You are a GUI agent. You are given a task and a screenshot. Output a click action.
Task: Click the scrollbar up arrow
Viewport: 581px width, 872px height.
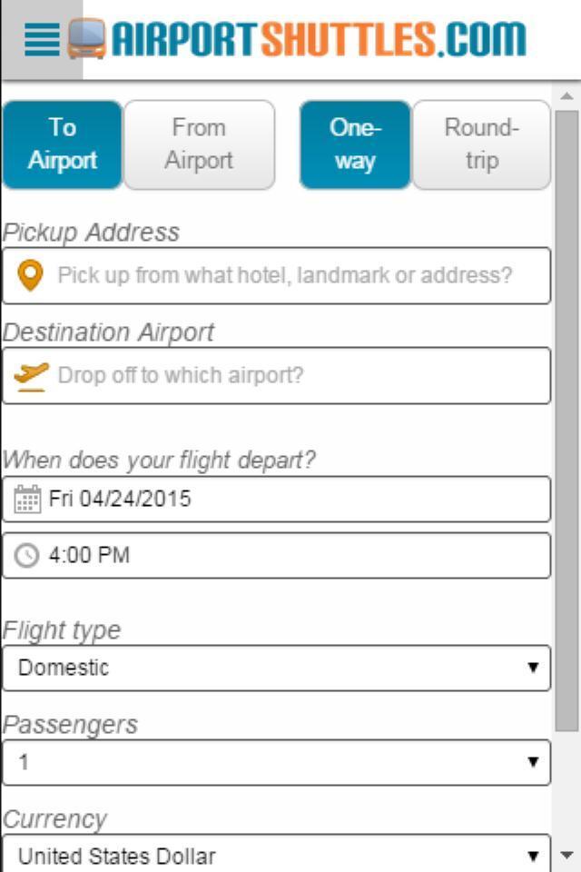tap(566, 94)
